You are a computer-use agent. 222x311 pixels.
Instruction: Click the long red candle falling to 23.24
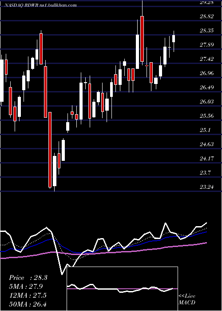tap(50, 150)
